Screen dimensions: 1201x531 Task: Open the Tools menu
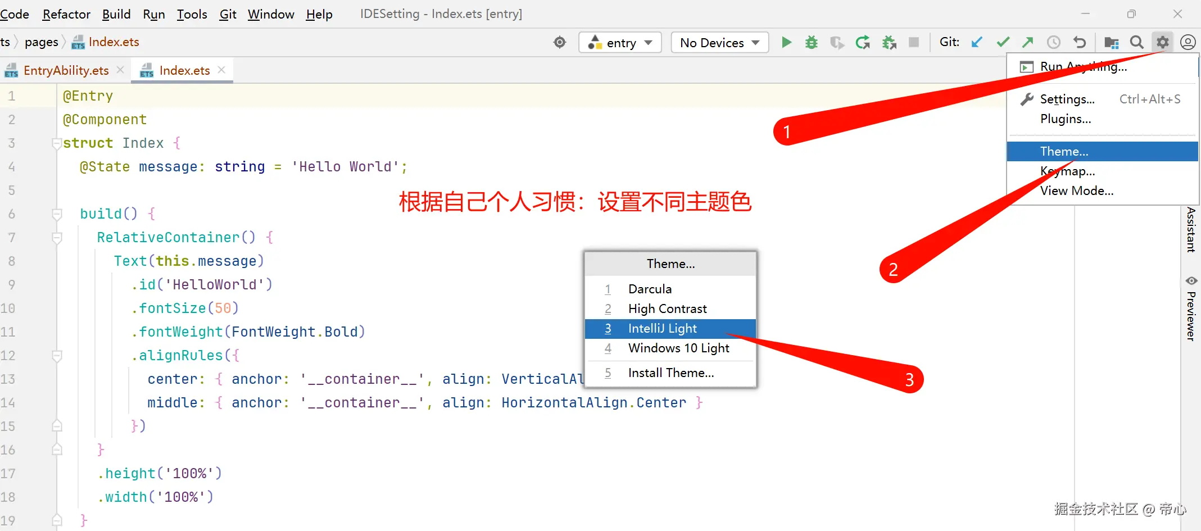click(x=192, y=14)
